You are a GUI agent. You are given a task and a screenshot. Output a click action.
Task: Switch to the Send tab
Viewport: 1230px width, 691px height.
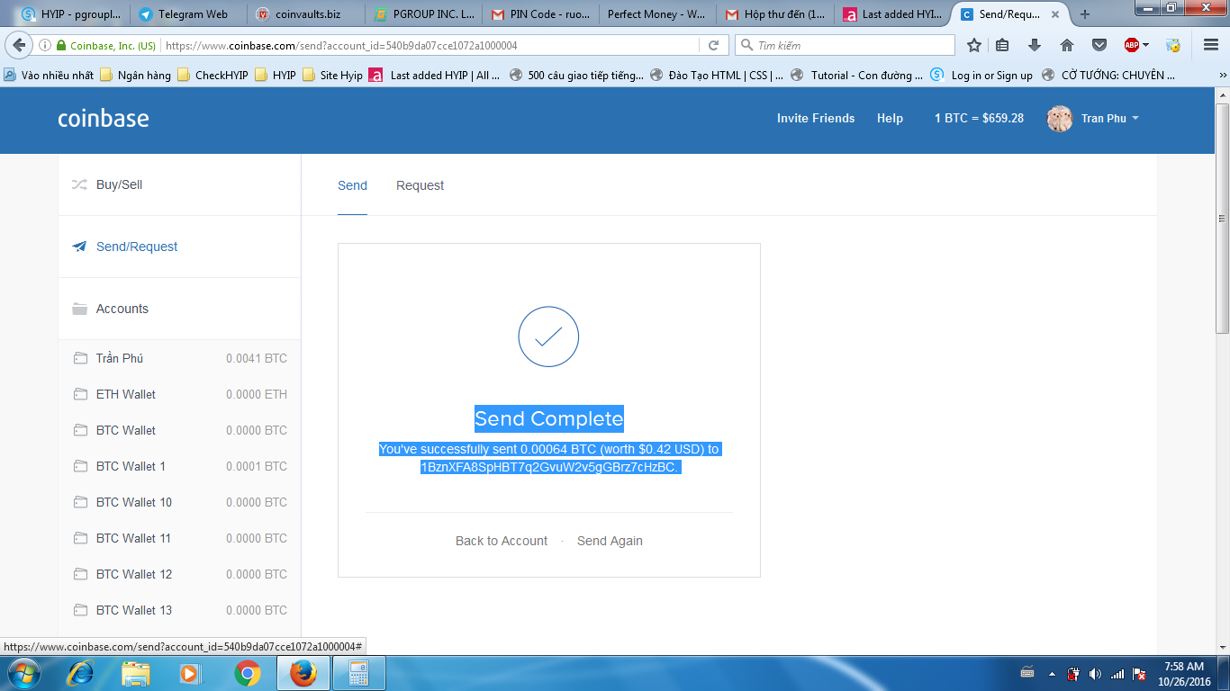(x=352, y=185)
